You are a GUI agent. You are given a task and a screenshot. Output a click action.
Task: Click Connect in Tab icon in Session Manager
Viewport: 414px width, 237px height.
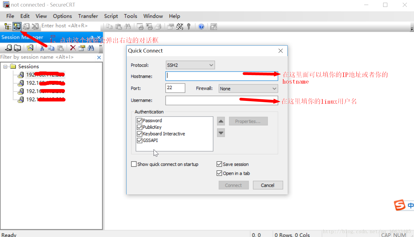click(x=17, y=48)
